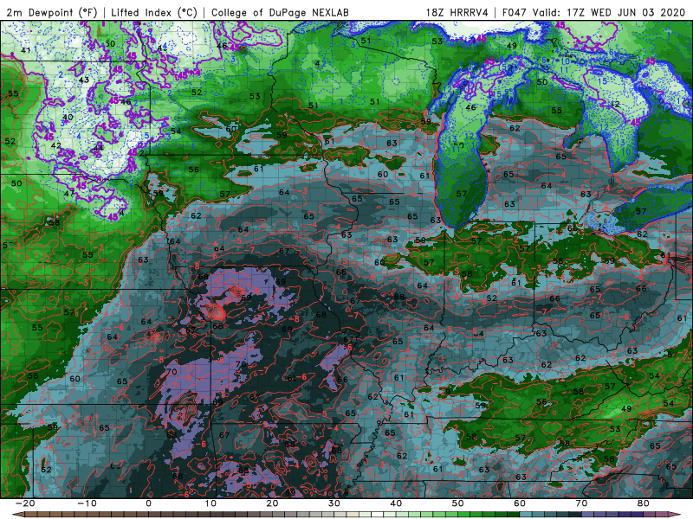Click the "47" dewpoint value on map
The width and height of the screenshot is (693, 519).
[x=69, y=193]
